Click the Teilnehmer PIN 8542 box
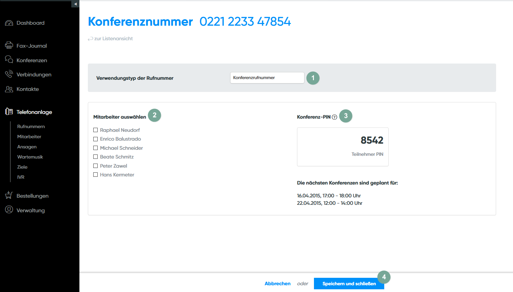 343,147
